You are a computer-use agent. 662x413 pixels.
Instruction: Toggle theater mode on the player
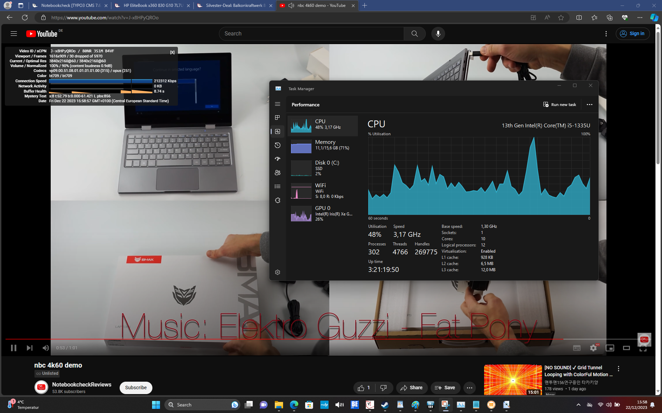point(626,348)
